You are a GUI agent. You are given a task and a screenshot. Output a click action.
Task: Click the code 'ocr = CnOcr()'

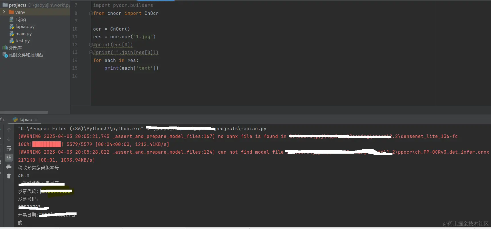point(111,29)
